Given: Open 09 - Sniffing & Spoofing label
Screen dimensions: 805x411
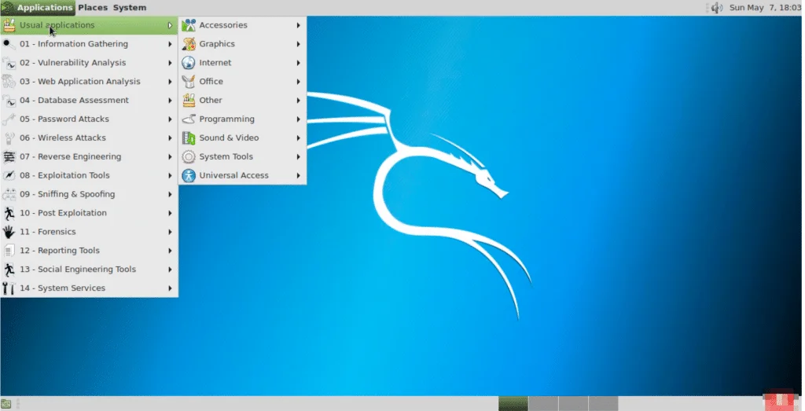Looking at the screenshot, I should point(68,194).
